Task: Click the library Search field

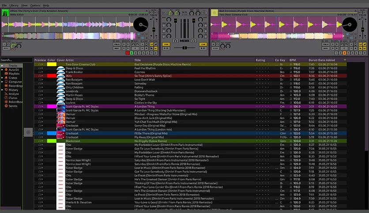Action: 16,60
